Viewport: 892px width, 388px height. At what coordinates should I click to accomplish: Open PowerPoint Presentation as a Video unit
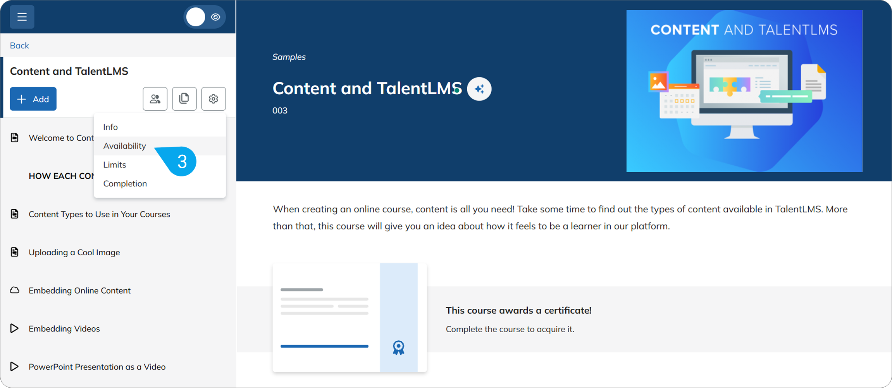coord(97,367)
